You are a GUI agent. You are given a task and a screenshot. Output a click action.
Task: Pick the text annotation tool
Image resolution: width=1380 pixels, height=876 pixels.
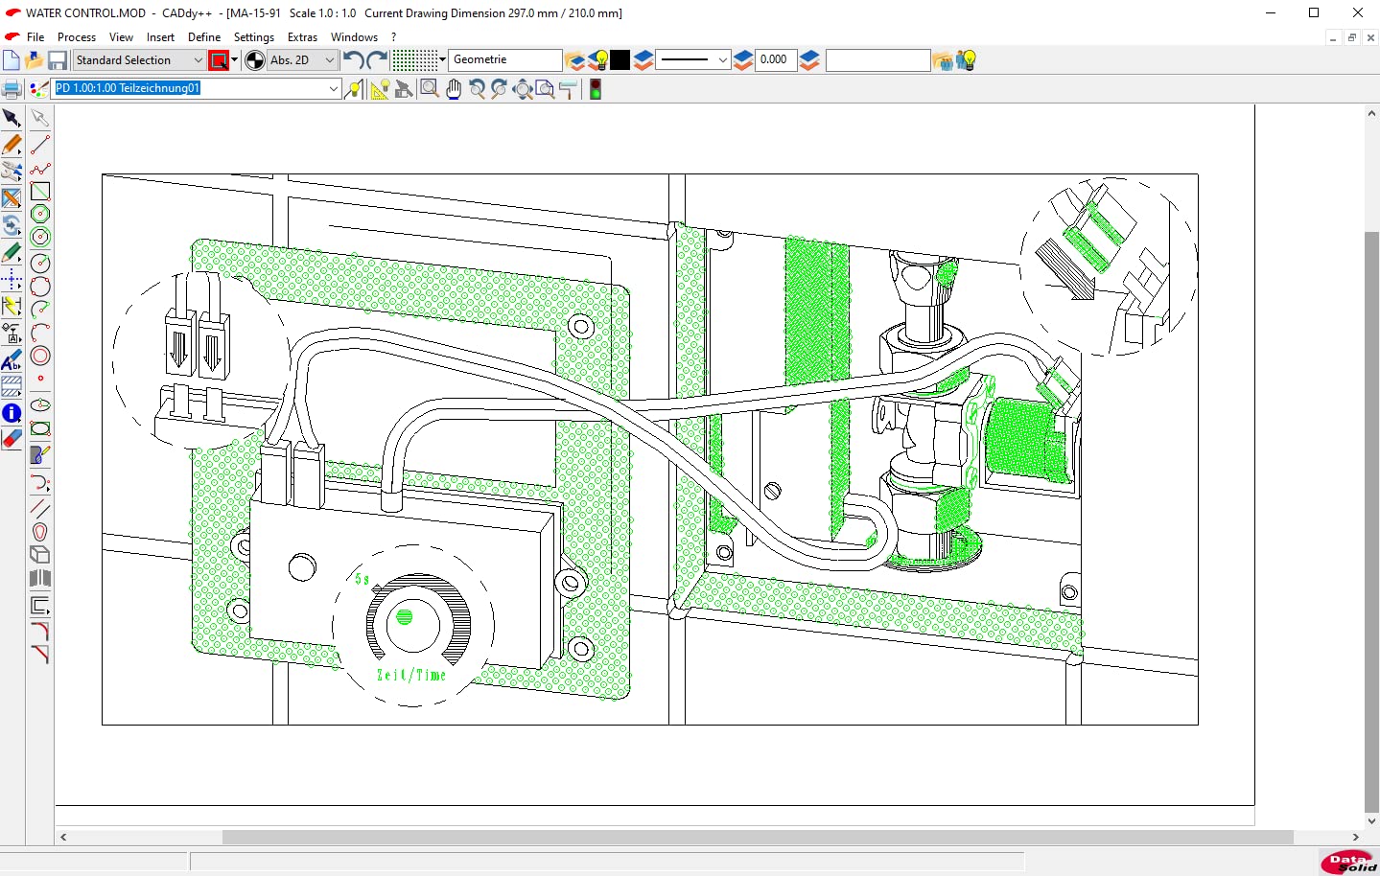tap(12, 359)
